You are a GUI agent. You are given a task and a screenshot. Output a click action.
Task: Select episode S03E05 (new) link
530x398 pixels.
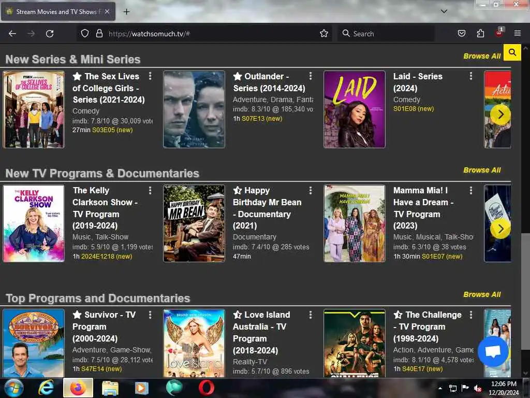tap(112, 130)
